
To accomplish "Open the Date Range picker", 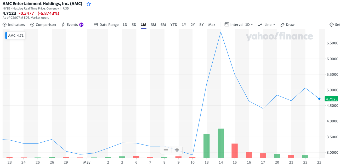I will pos(106,25).
